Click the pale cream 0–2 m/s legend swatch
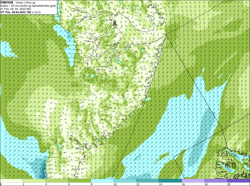 11,181
